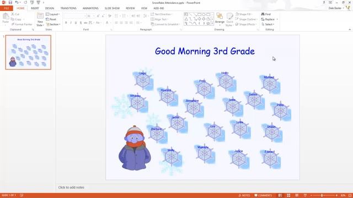Select the rectangle shape in gallery
The width and height of the screenshot is (353, 198).
tap(200, 14)
